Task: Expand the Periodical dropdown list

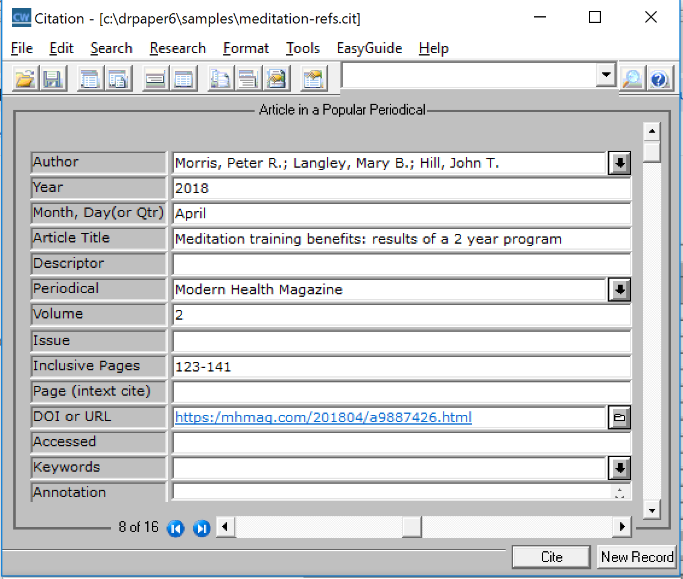Action: 619,289
